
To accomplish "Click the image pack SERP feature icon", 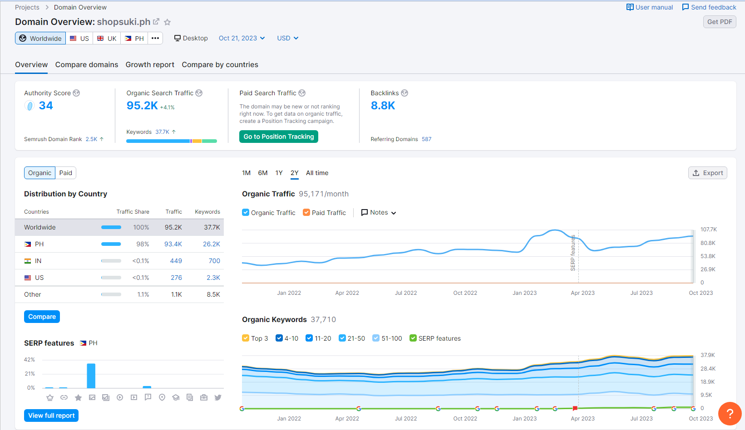I will tap(106, 397).
